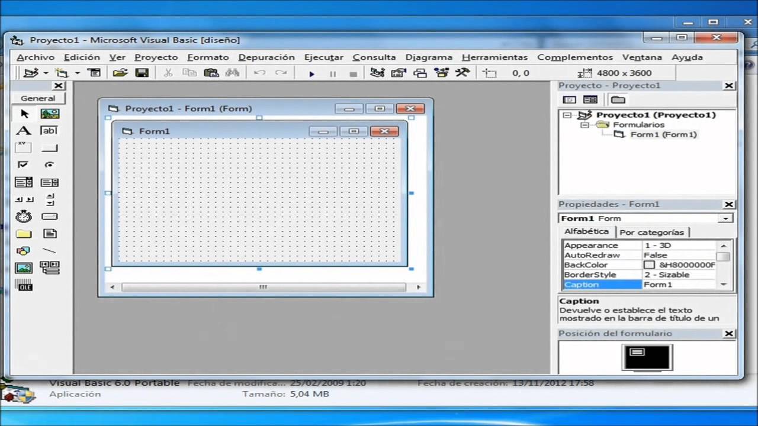This screenshot has height=426, width=758.
Task: Collapse the Formularios folder node
Action: pyautogui.click(x=585, y=125)
